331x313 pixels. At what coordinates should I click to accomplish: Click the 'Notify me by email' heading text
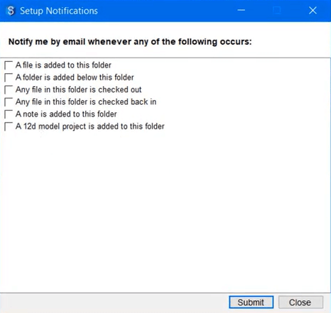pos(47,42)
